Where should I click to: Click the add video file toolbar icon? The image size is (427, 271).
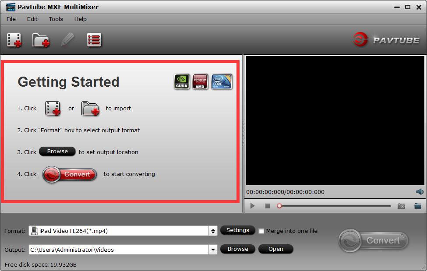[x=14, y=39]
